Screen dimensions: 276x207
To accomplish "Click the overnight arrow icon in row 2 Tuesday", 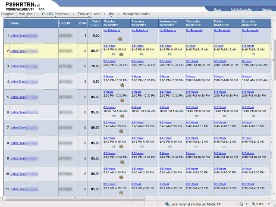I will pyautogui.click(x=142, y=54).
